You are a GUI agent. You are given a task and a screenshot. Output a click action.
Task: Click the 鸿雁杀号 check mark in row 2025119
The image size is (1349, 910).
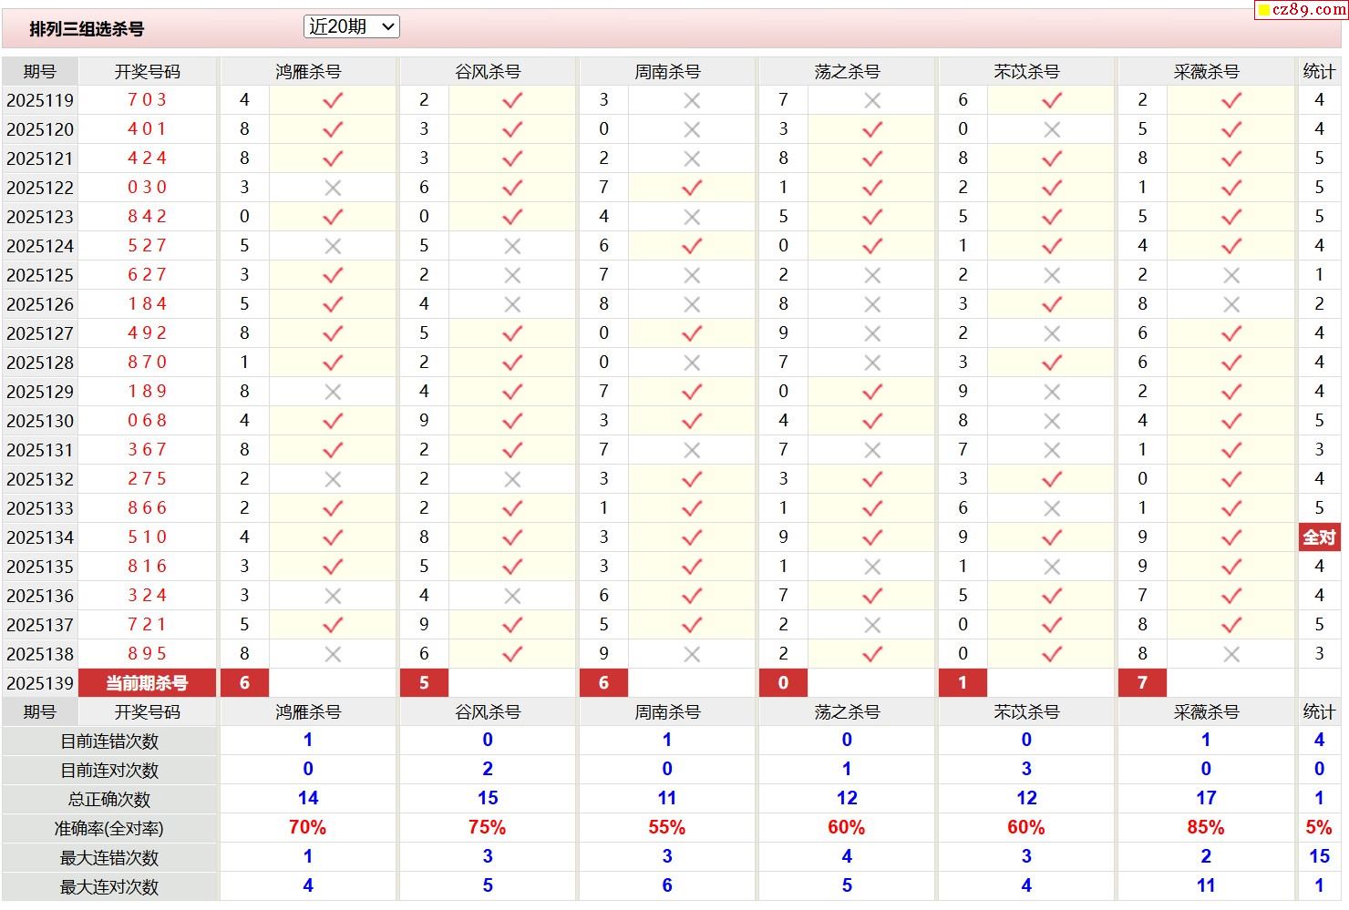tap(333, 100)
